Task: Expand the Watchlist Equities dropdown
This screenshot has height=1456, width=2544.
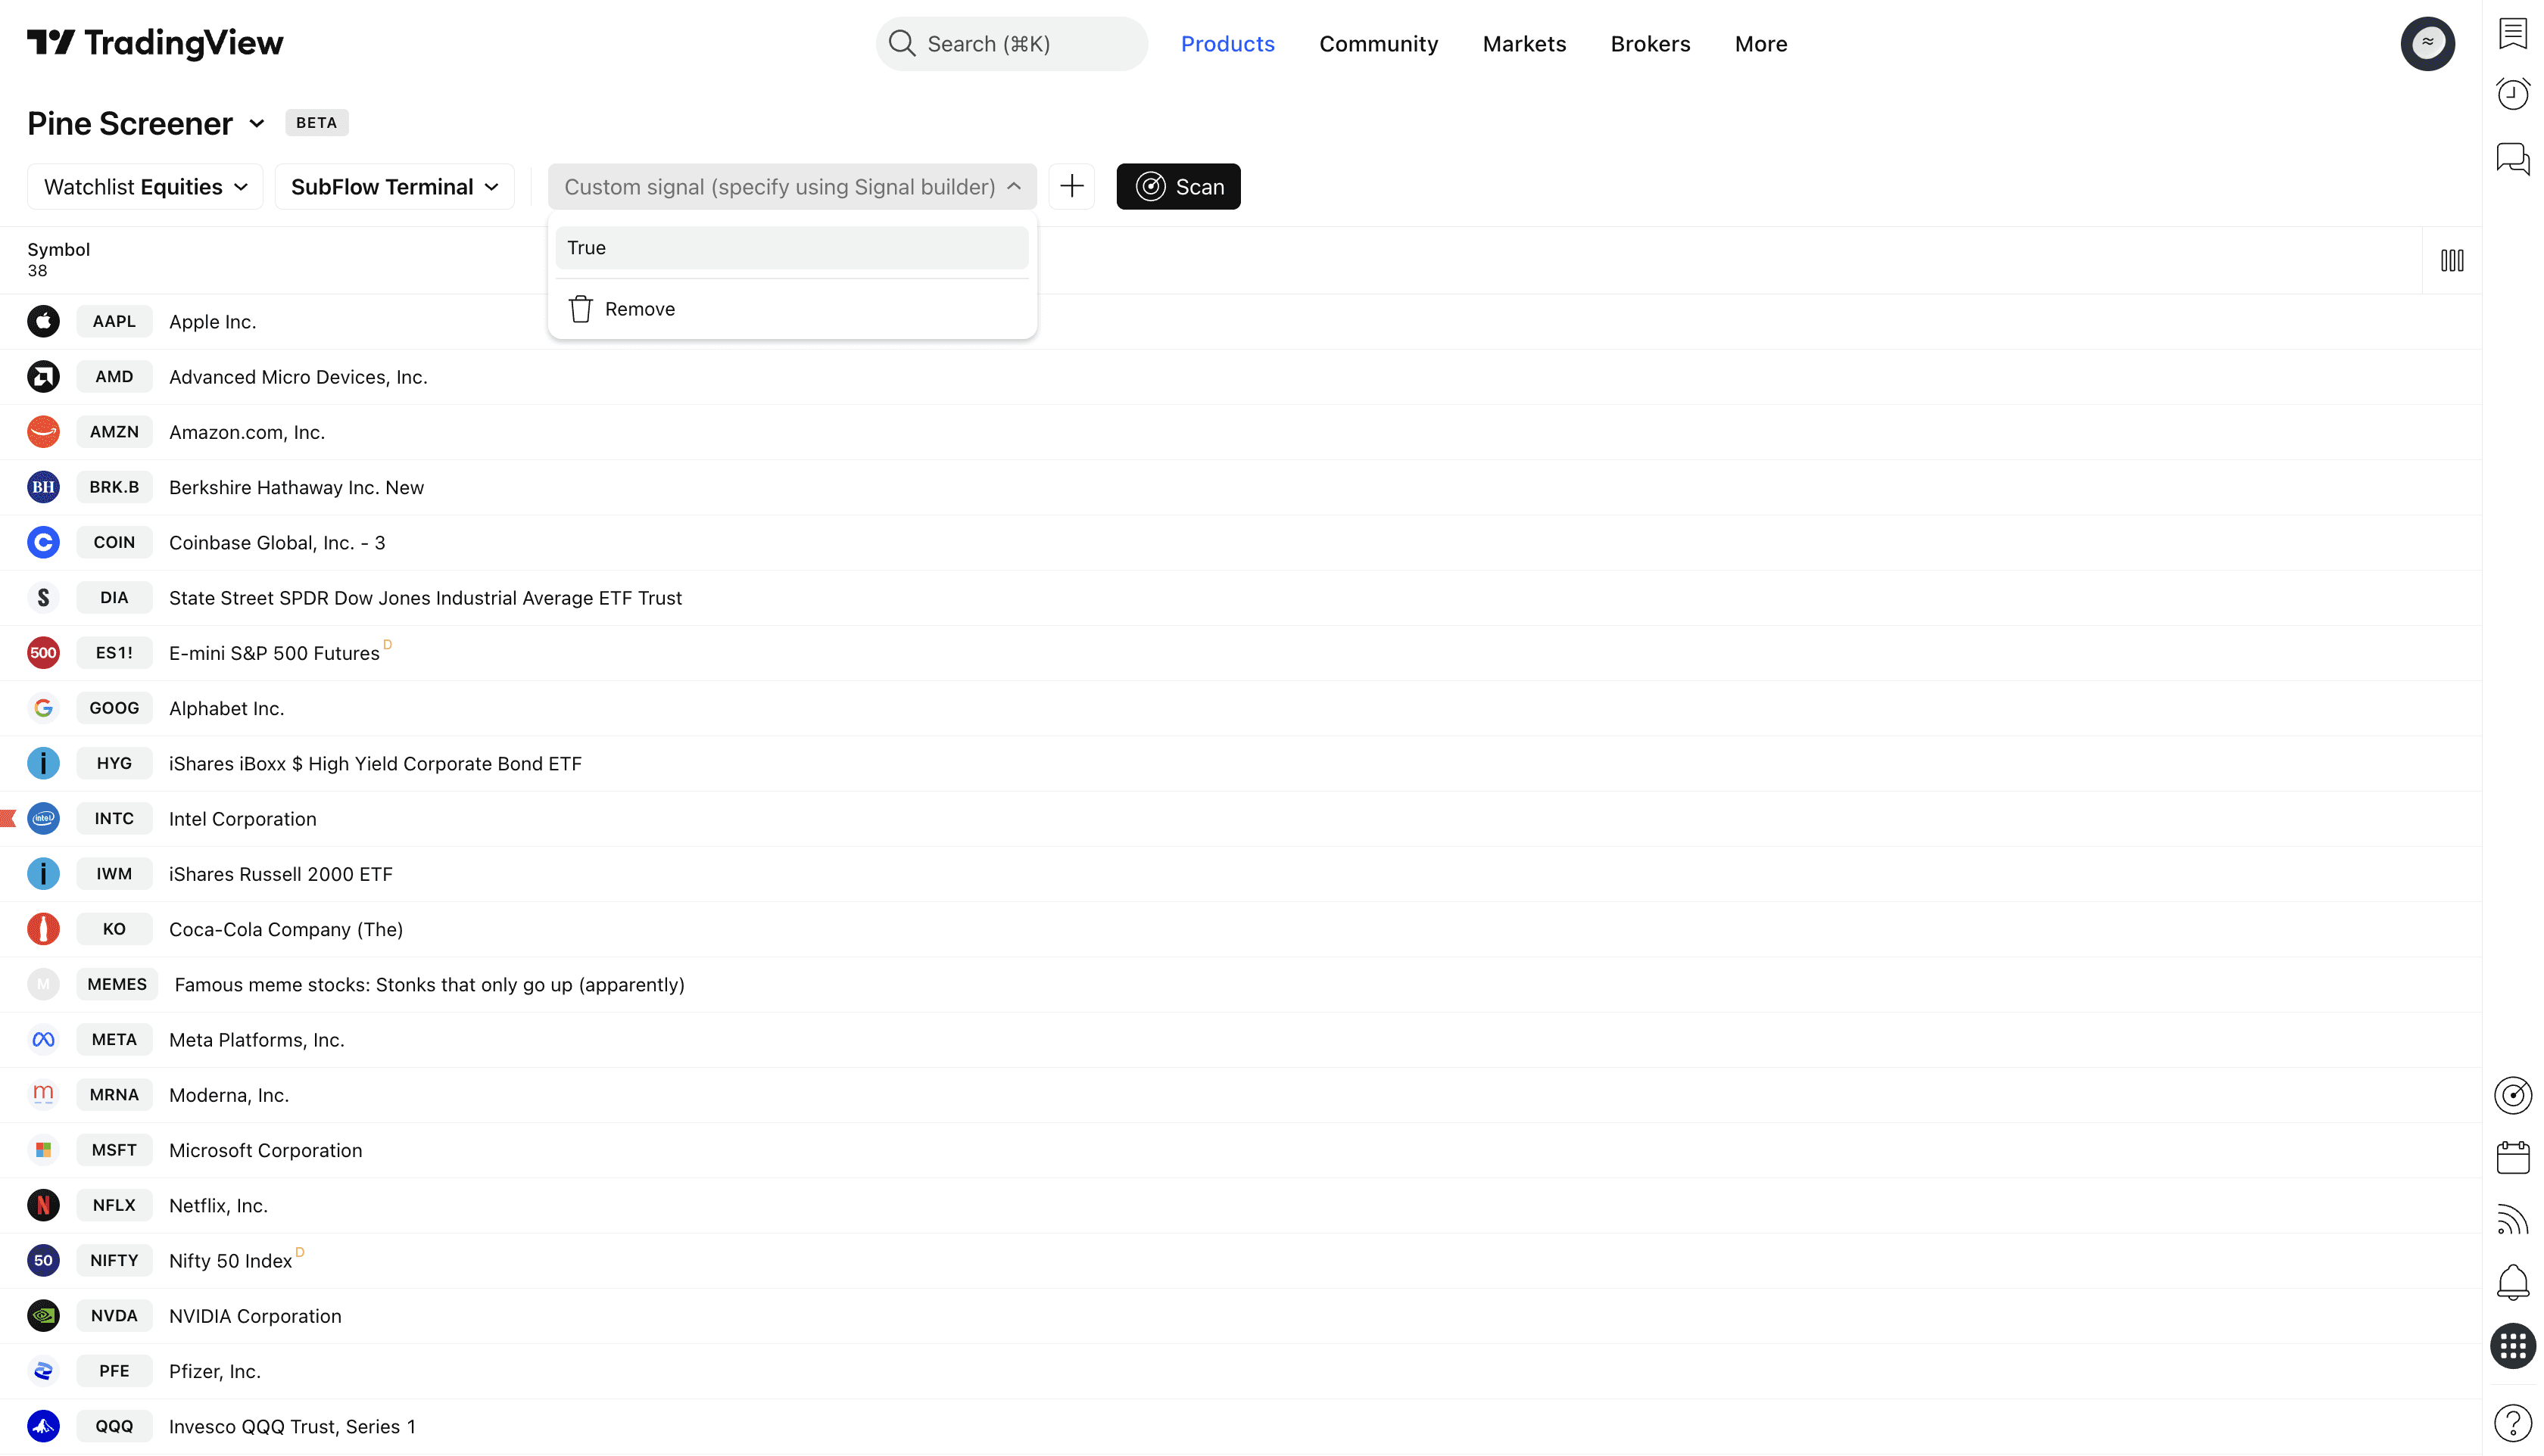Action: tap(145, 187)
